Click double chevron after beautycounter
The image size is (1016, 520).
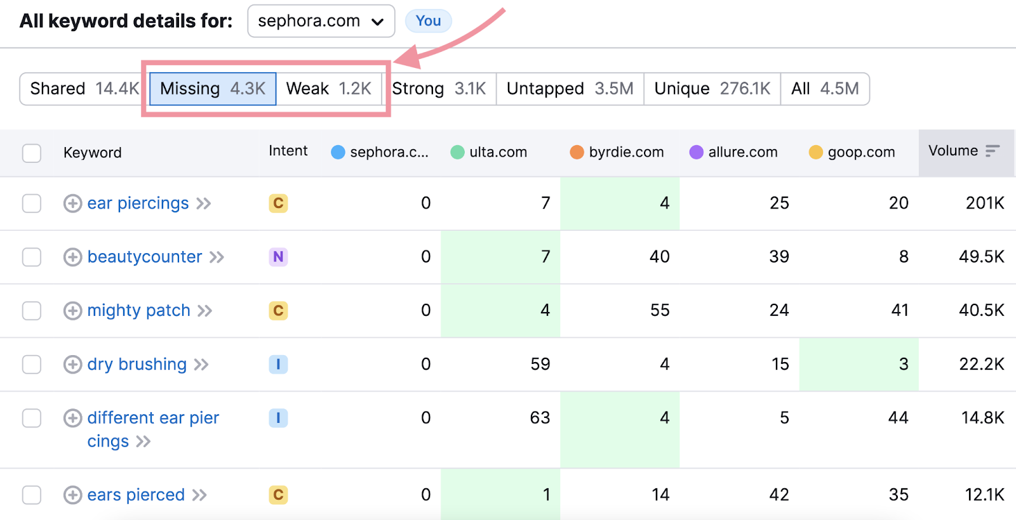[217, 257]
